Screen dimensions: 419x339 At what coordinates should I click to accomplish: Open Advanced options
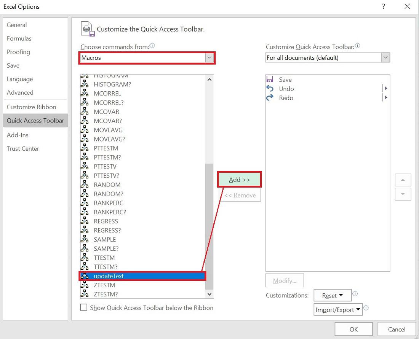[x=35, y=92]
